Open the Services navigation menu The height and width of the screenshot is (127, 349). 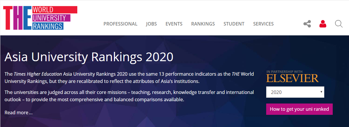coord(263,24)
